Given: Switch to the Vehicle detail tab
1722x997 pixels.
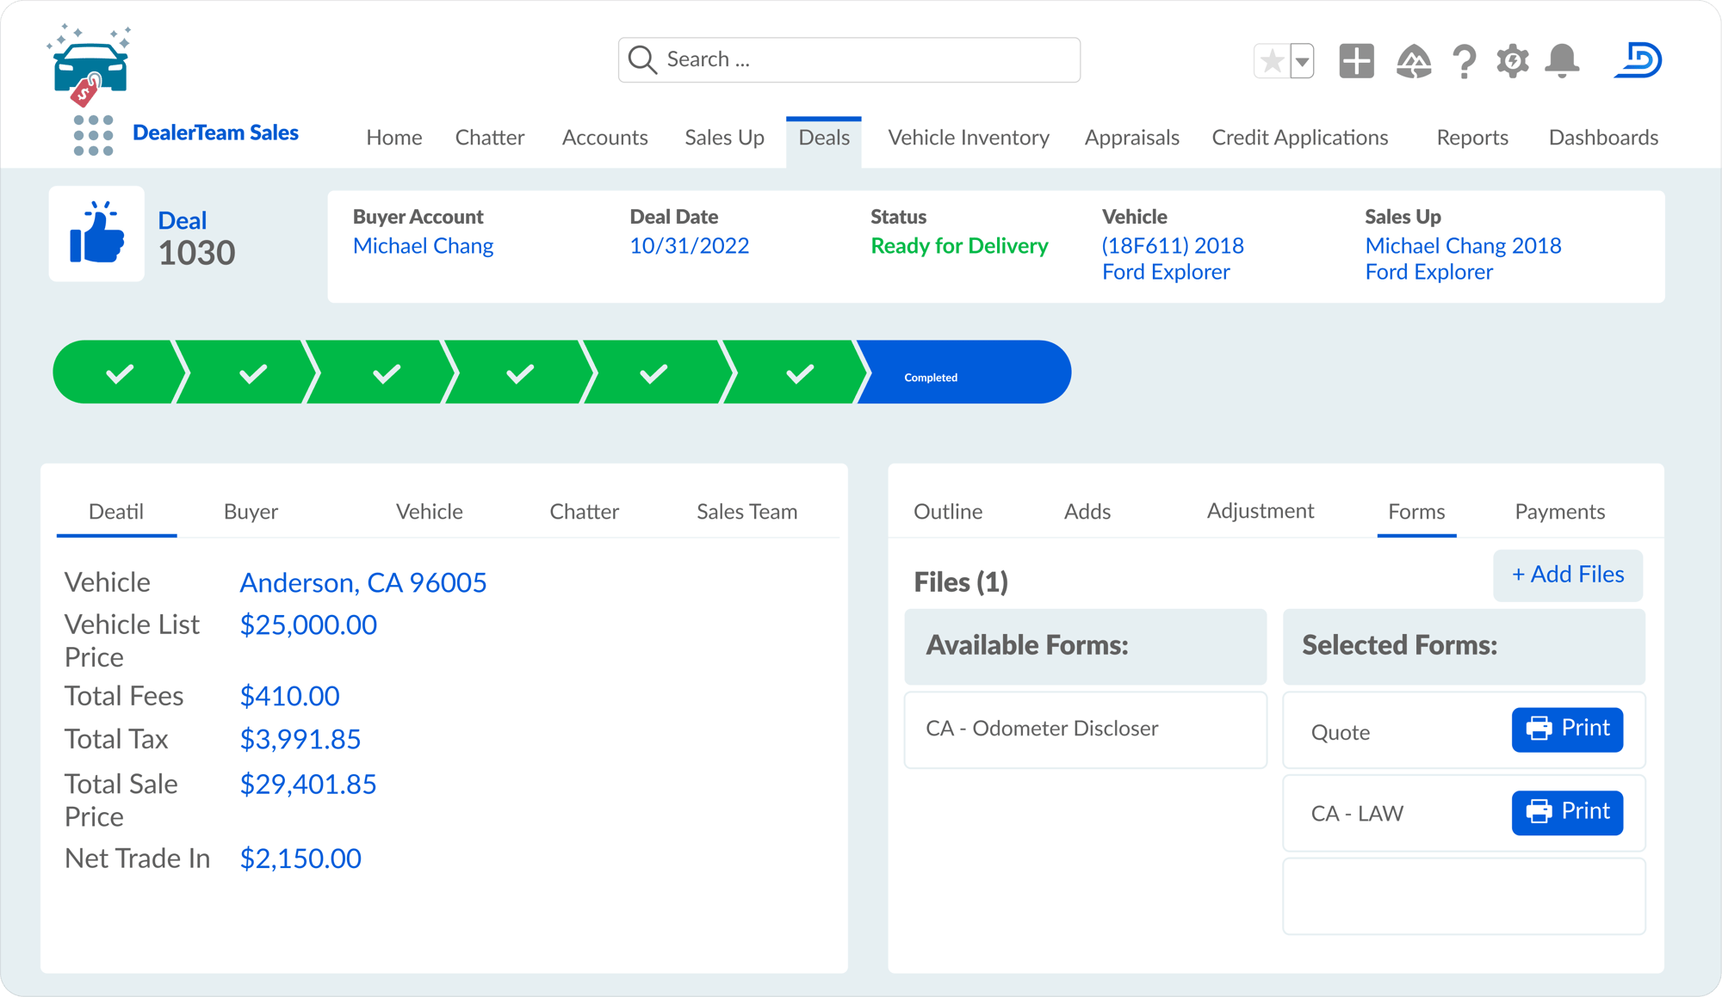Looking at the screenshot, I should (429, 512).
